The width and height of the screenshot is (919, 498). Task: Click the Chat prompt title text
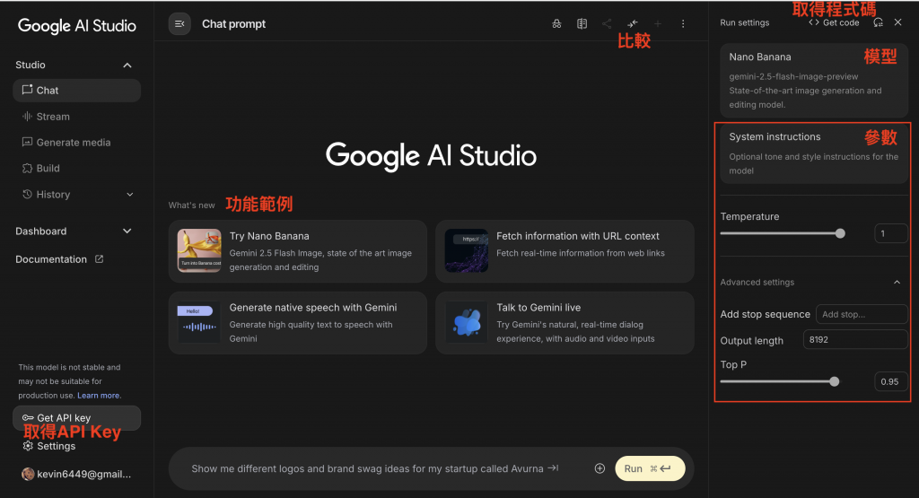point(234,24)
